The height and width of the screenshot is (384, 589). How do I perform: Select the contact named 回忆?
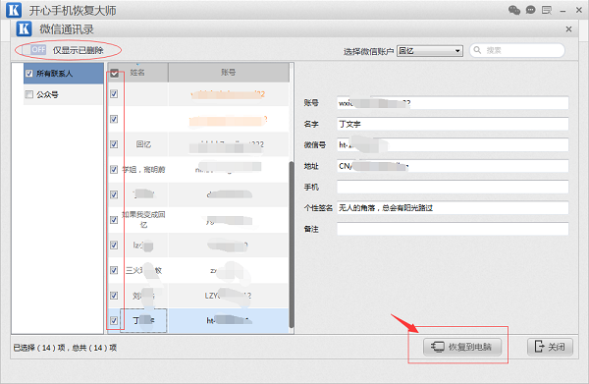click(x=143, y=144)
